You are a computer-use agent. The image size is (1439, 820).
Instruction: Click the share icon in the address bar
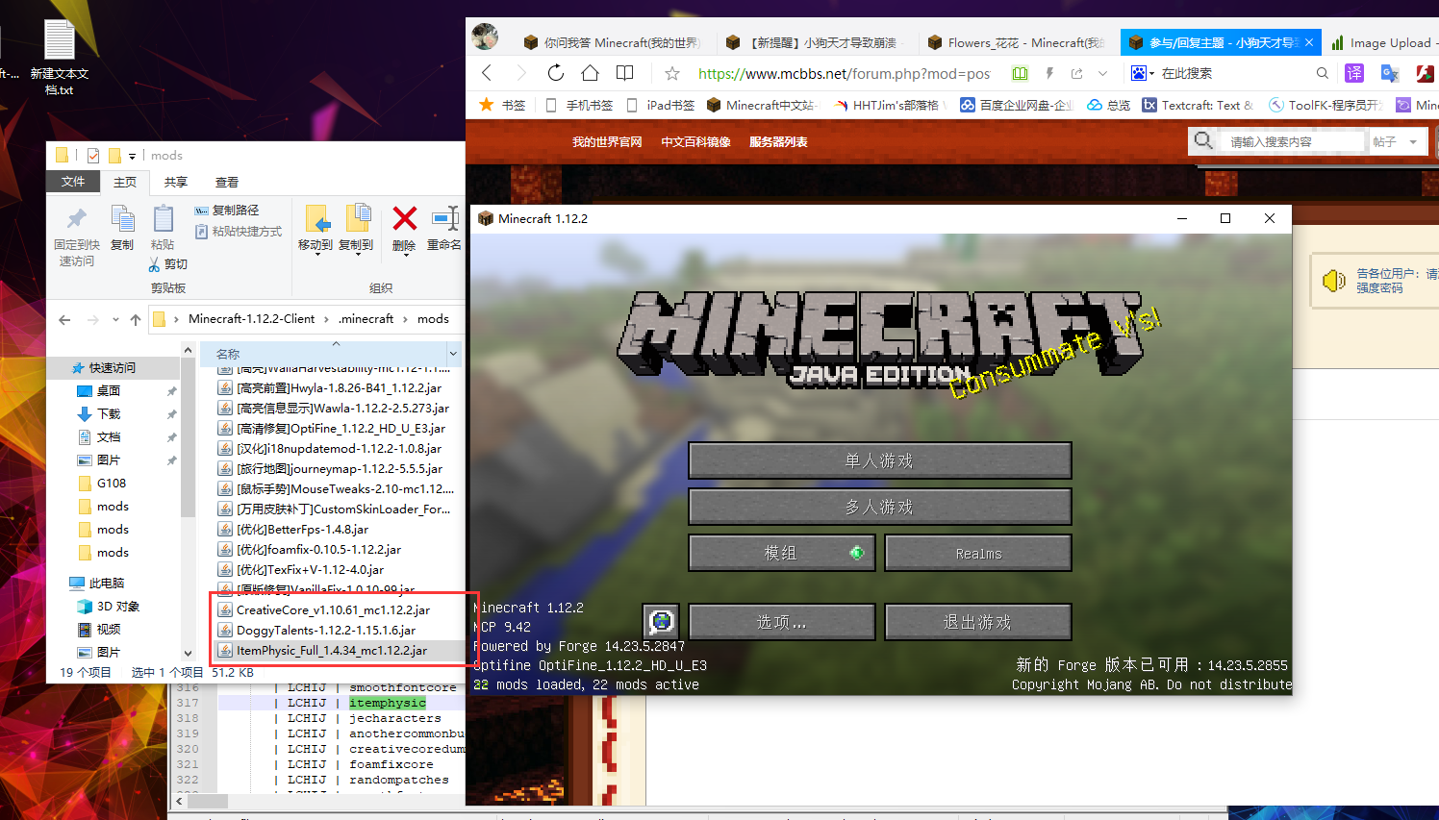[1076, 73]
